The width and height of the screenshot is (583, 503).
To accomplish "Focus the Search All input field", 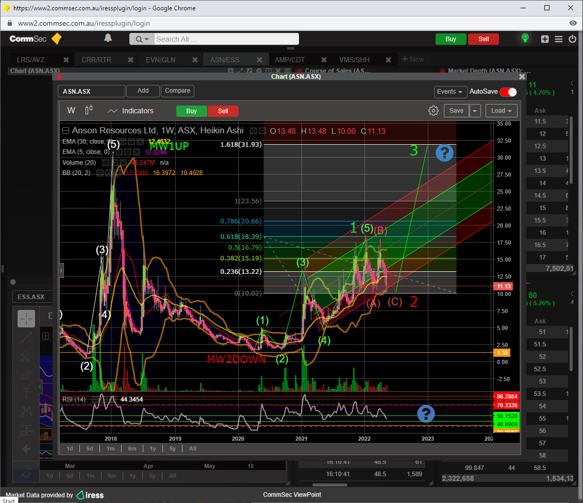I will click(x=226, y=39).
